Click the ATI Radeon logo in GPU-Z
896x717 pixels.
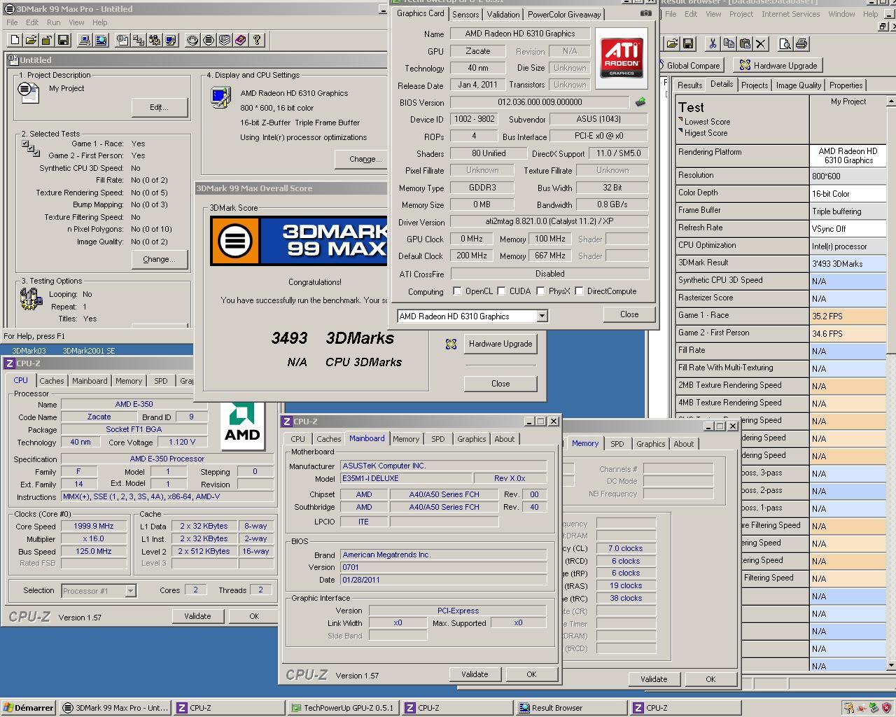pyautogui.click(x=622, y=59)
